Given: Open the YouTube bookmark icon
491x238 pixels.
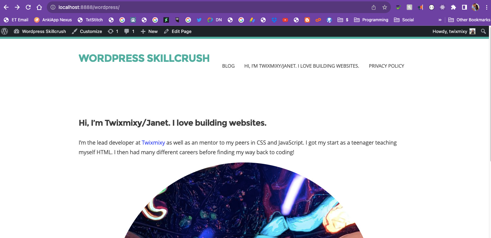Looking at the screenshot, I should pyautogui.click(x=285, y=20).
